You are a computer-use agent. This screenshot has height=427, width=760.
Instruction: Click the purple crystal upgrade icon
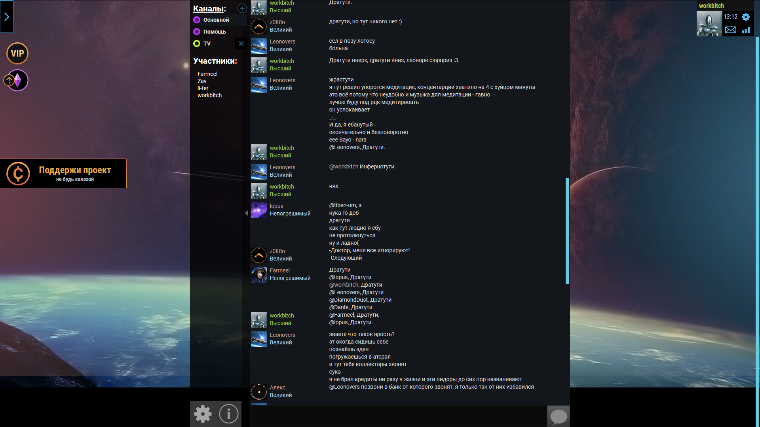click(x=17, y=80)
